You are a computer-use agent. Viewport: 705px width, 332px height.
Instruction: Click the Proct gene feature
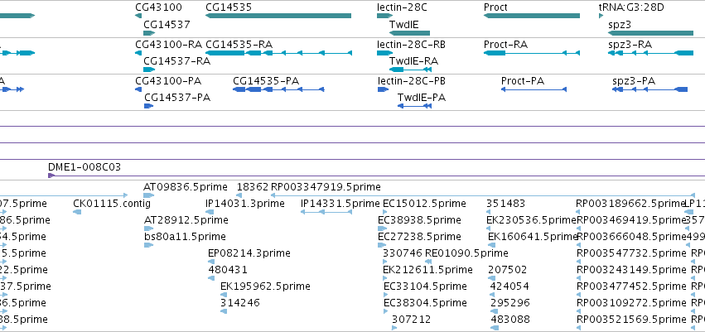[x=532, y=17]
